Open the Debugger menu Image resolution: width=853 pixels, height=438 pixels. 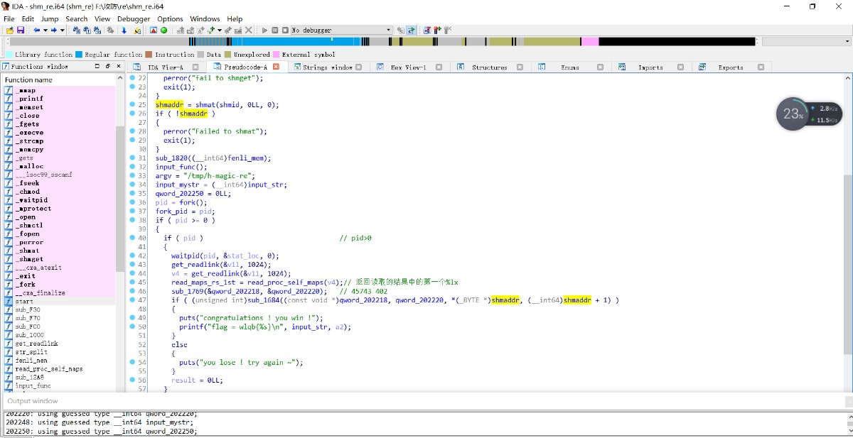pyautogui.click(x=134, y=18)
